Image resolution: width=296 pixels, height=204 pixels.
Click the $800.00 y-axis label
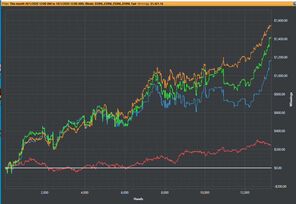pyautogui.click(x=280, y=94)
